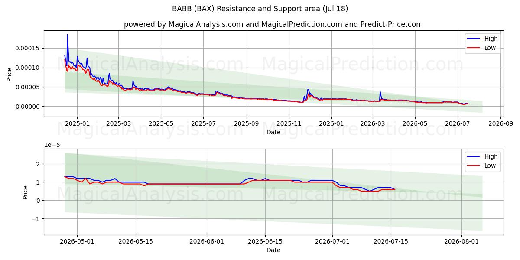Click the '2026-05' date tick label in upper chart
Screen dimensions: 520x260
(x=415, y=123)
